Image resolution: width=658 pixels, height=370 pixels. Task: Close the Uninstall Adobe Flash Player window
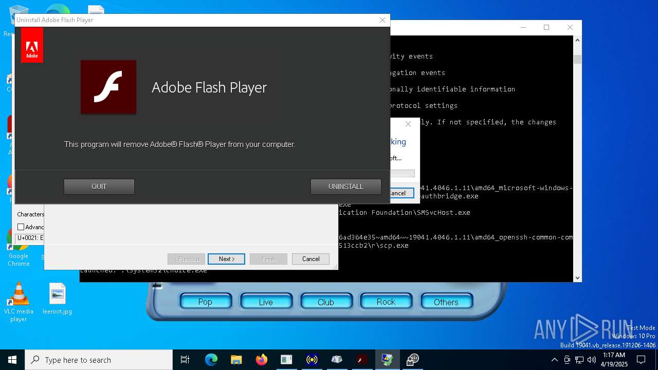click(382, 20)
